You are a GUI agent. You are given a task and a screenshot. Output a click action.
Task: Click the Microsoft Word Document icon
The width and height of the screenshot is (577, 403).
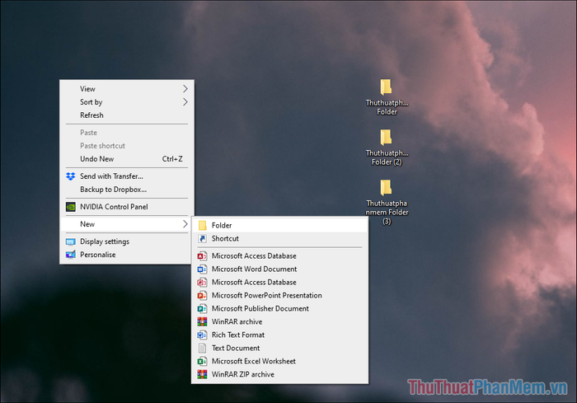(202, 269)
